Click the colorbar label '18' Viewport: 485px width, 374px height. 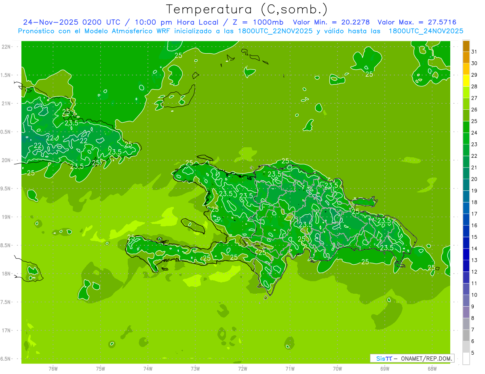474,202
